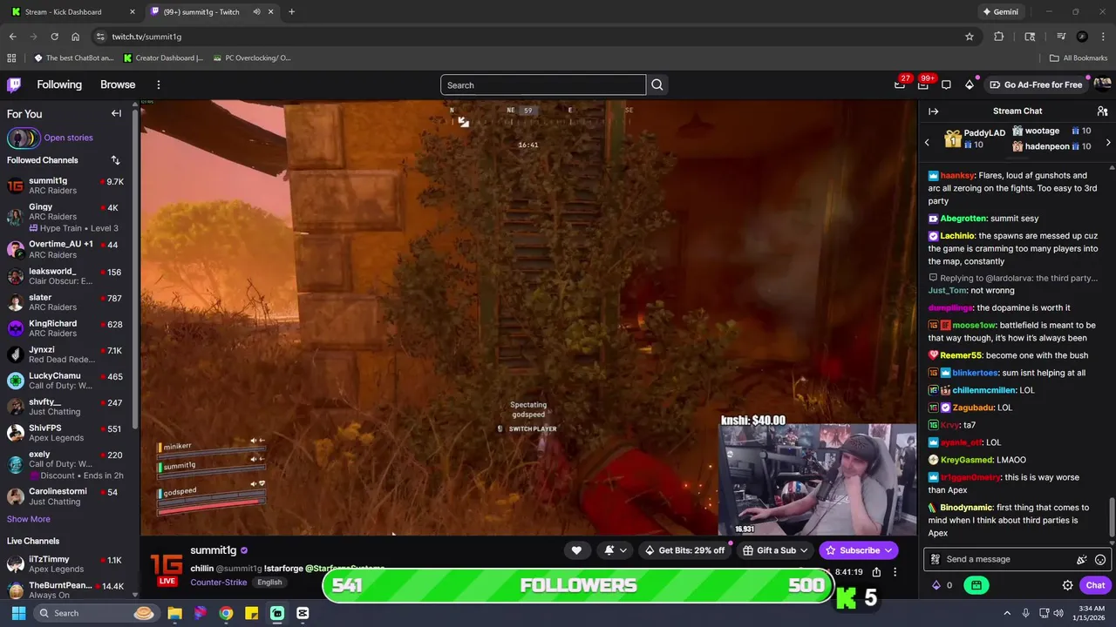Screen dimensions: 1116x627
Task: Click Get Bits: 29% off
Action: click(x=684, y=550)
